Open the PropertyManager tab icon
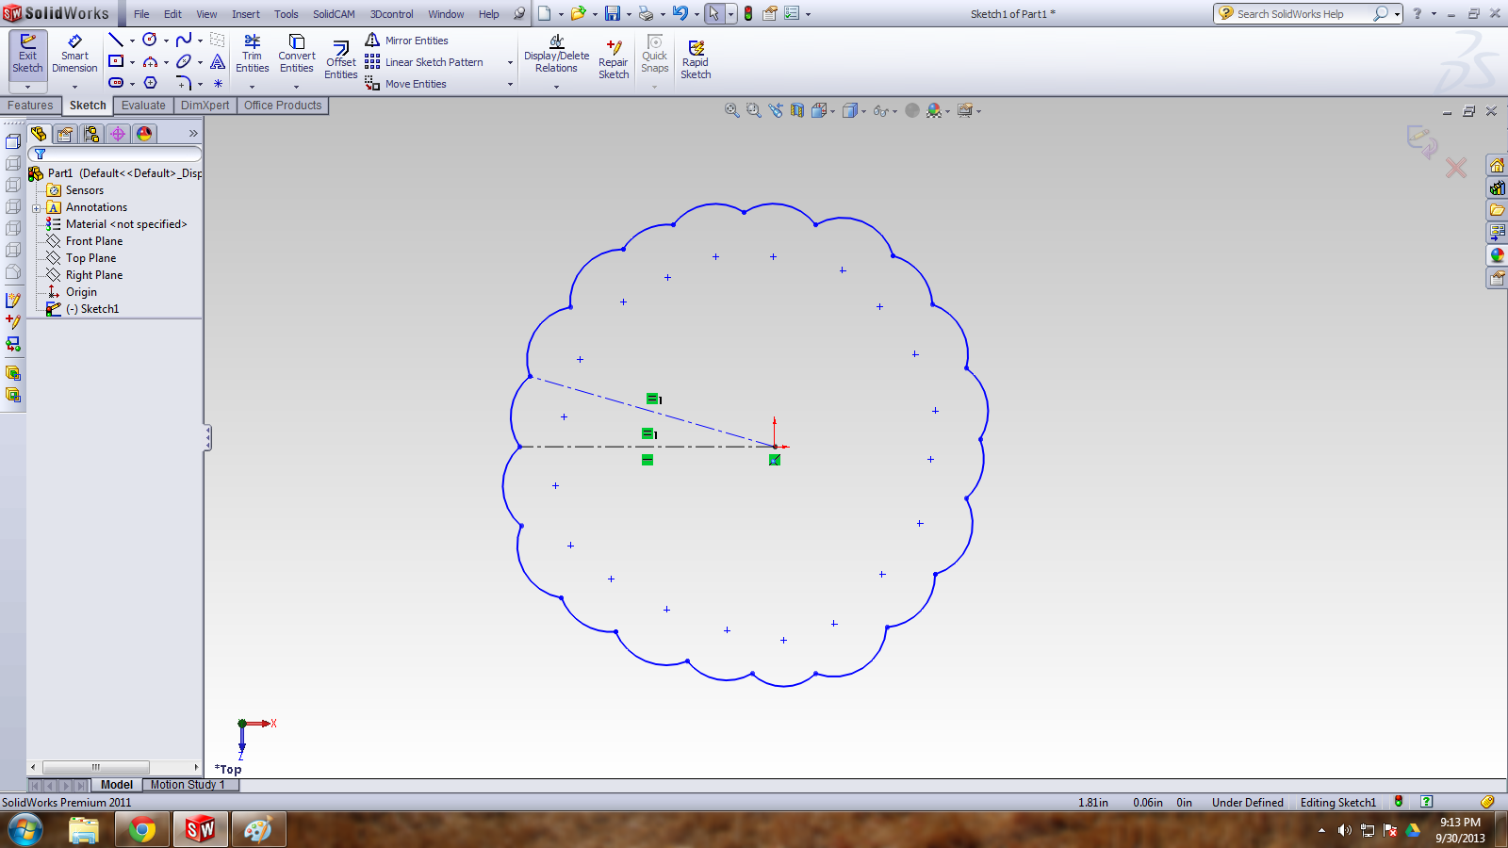1508x848 pixels. (x=65, y=134)
